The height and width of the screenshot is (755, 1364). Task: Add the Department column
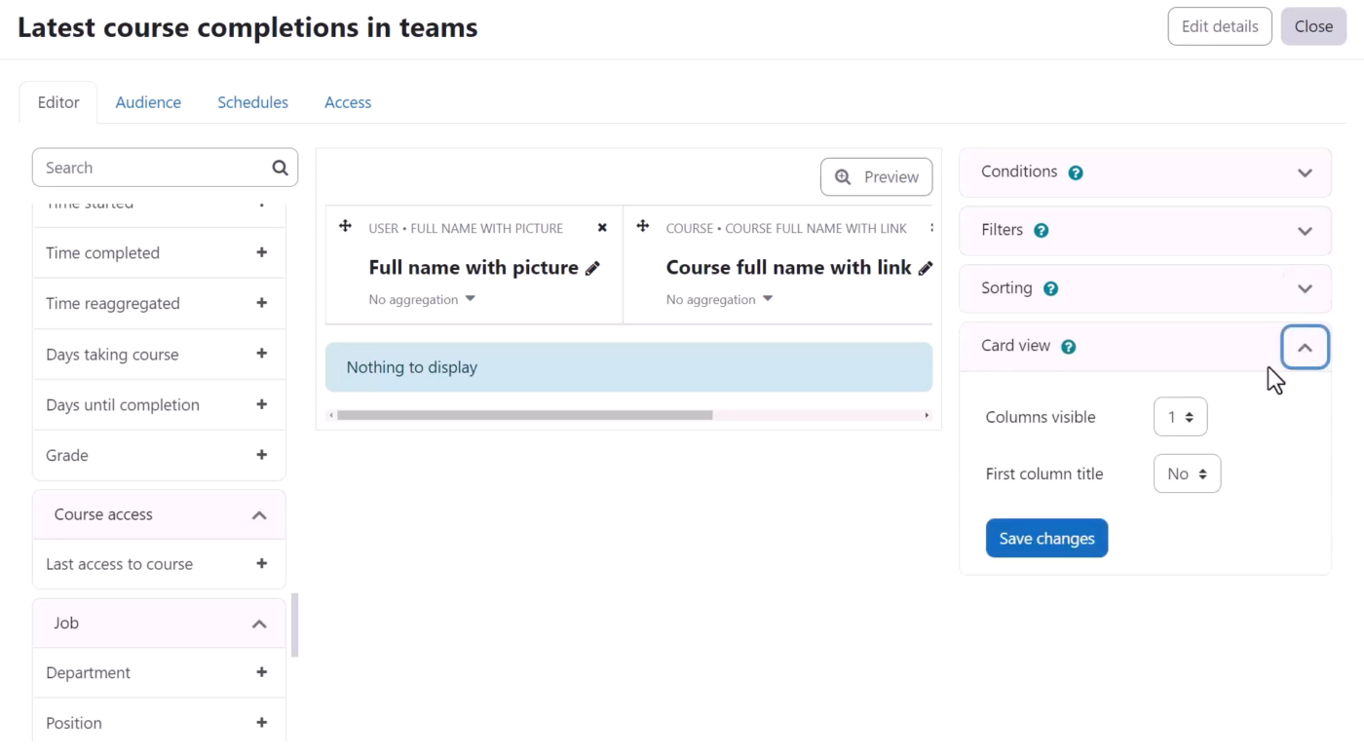pyautogui.click(x=261, y=672)
